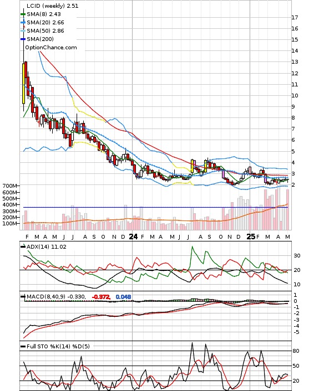Click the 17 label on price axis
This screenshot has height=391, width=314.
pos(295,18)
